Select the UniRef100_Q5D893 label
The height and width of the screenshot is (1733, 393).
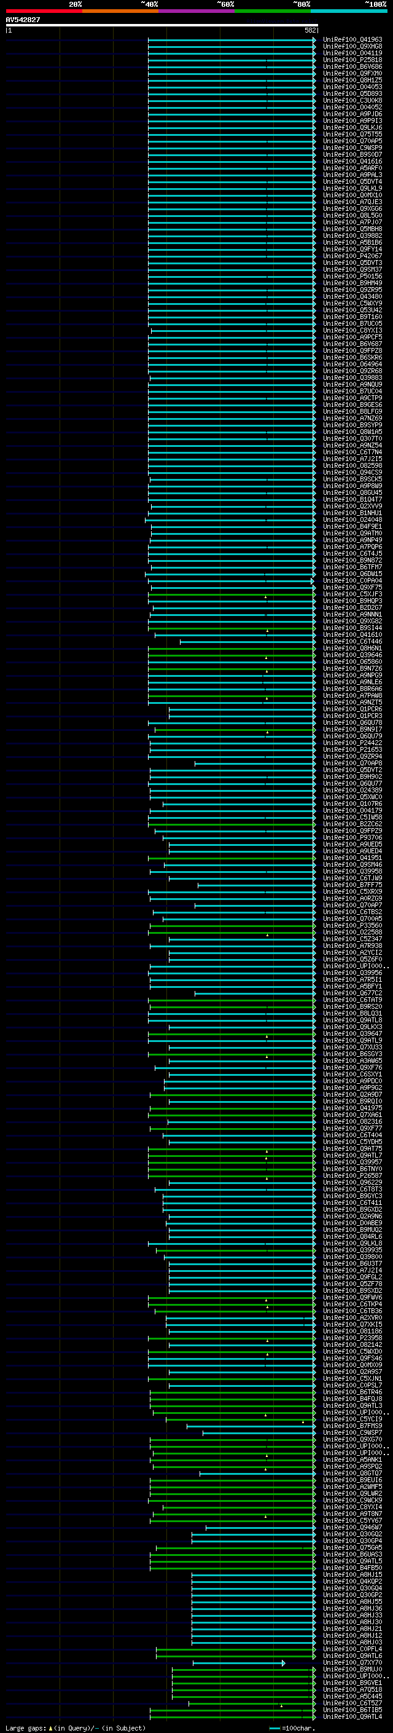point(352,93)
